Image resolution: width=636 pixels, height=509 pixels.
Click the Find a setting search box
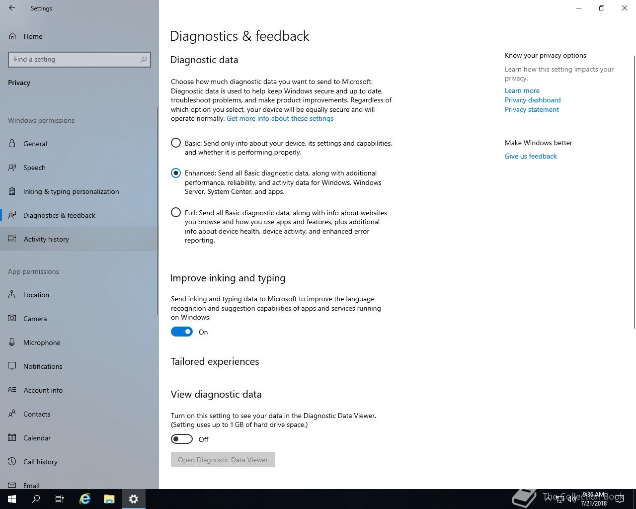tap(79, 59)
